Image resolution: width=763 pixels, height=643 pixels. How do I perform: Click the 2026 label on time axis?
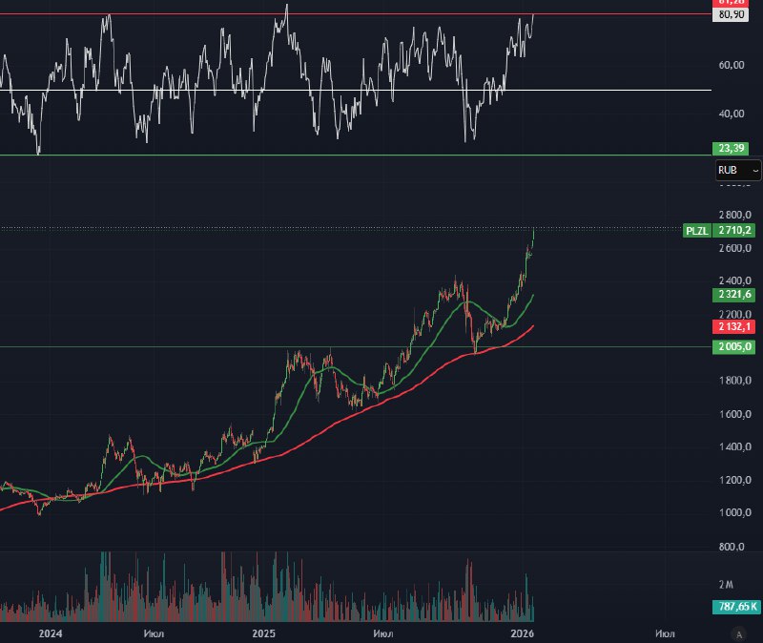[521, 633]
